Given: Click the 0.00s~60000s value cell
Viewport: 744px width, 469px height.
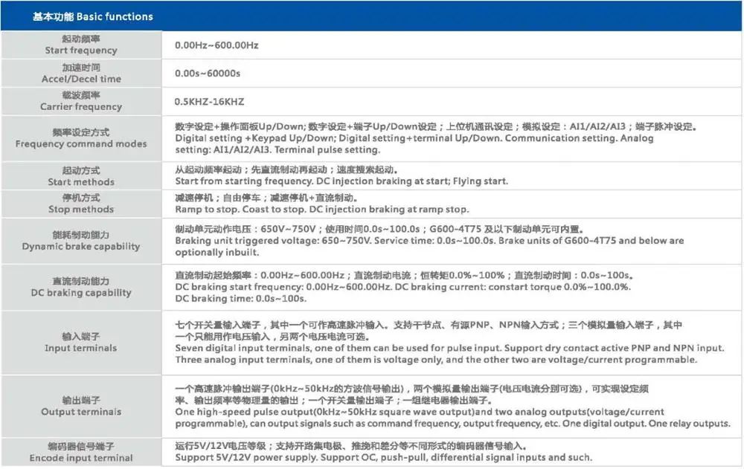Looking at the screenshot, I should (x=208, y=74).
